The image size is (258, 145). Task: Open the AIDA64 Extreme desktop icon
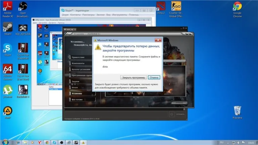8,72
